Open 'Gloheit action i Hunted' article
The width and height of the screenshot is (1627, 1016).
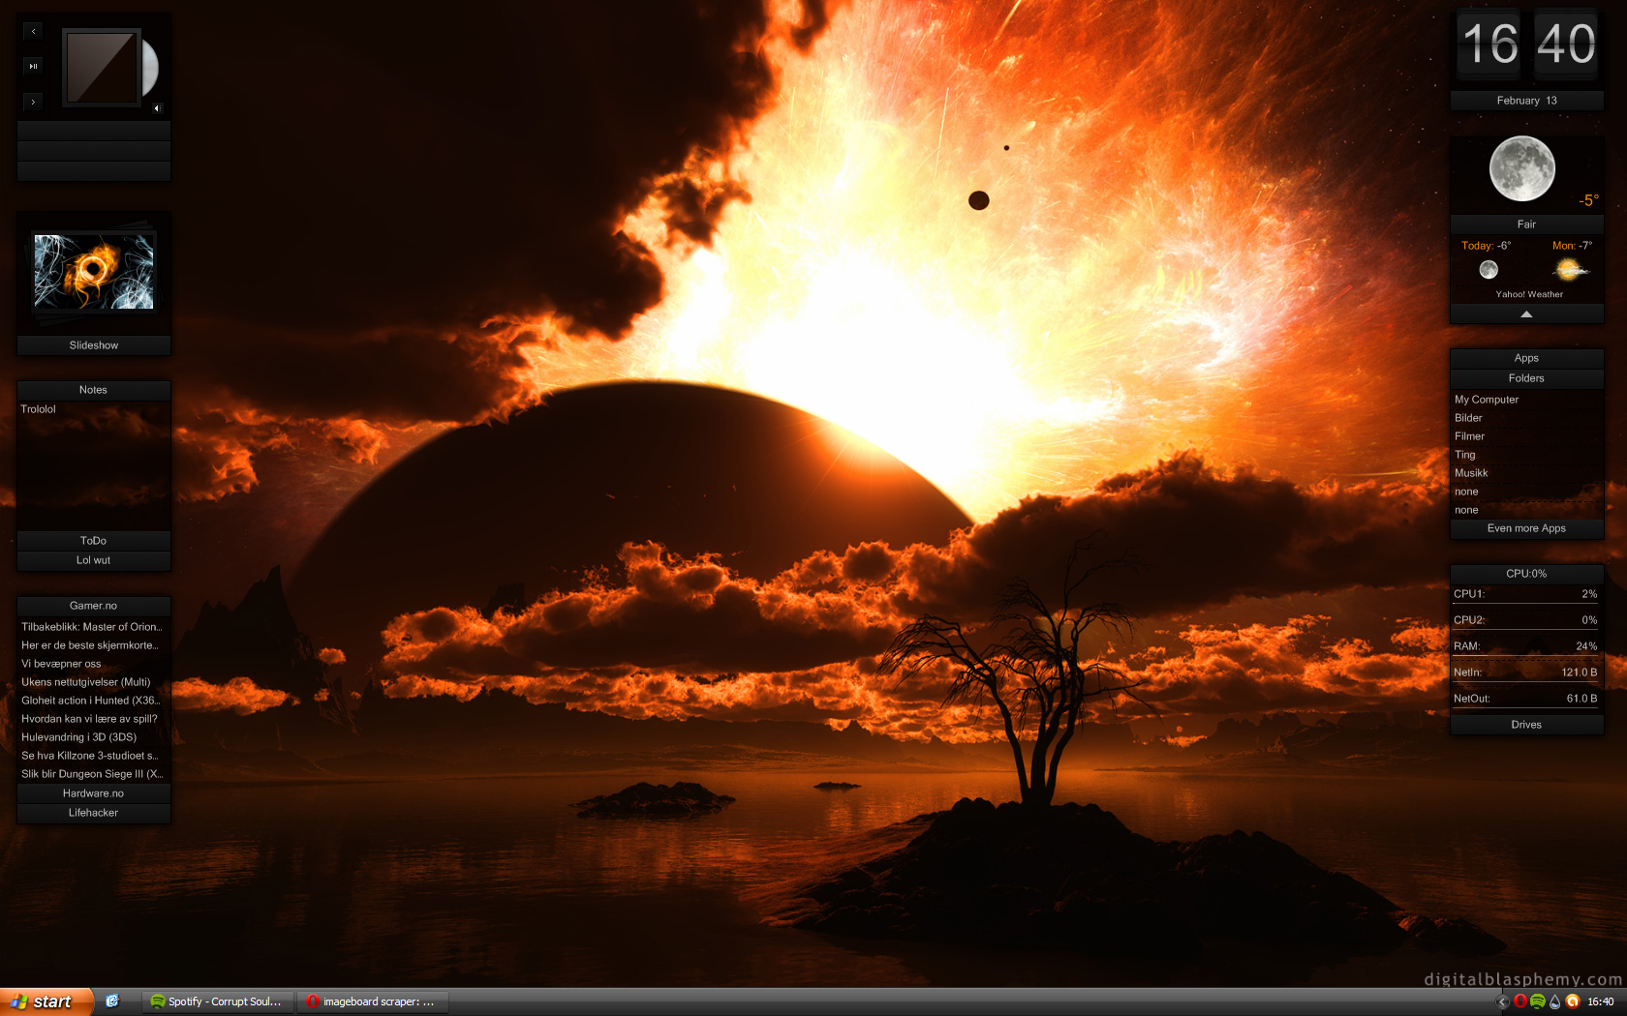[91, 701]
